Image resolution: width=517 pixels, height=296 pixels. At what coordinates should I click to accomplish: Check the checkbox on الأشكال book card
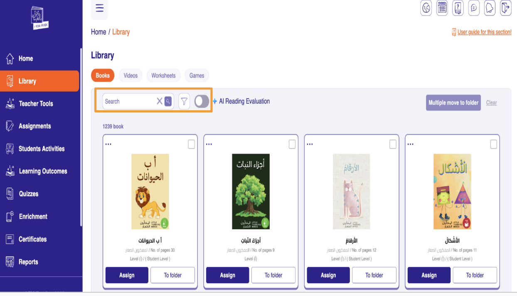(x=493, y=144)
